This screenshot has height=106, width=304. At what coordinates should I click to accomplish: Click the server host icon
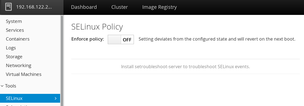click(x=8, y=7)
